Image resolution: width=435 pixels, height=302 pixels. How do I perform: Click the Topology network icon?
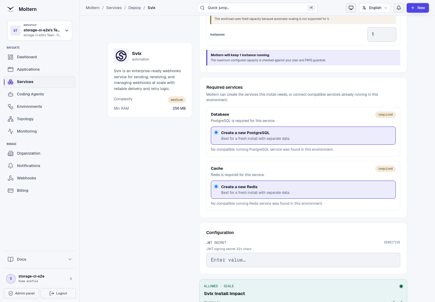pyautogui.click(x=11, y=119)
